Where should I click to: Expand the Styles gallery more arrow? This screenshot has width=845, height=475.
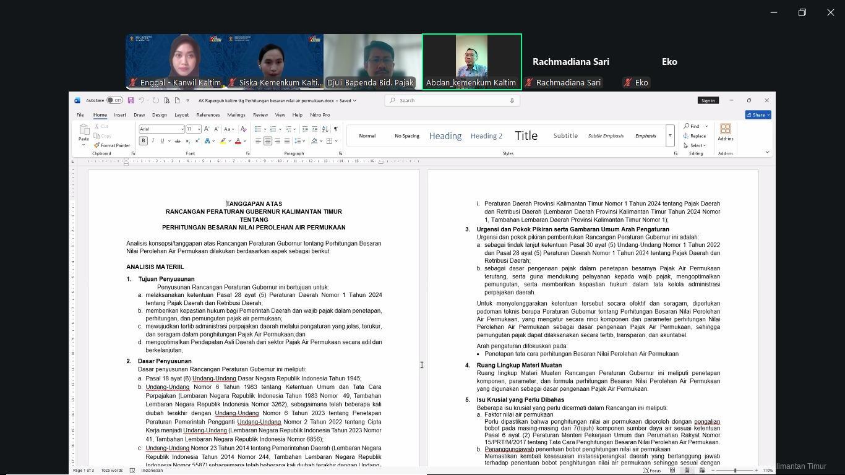[x=670, y=135]
